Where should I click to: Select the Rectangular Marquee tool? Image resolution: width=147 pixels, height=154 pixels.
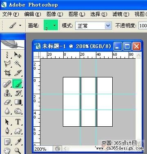[x=7, y=55]
